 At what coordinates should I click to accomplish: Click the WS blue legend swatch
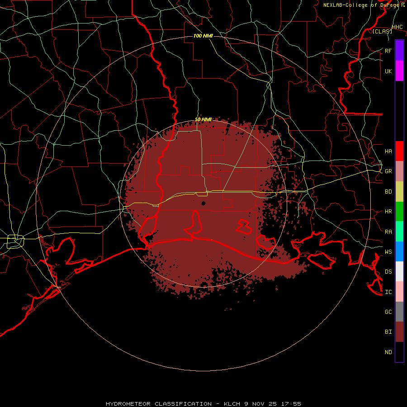click(399, 251)
